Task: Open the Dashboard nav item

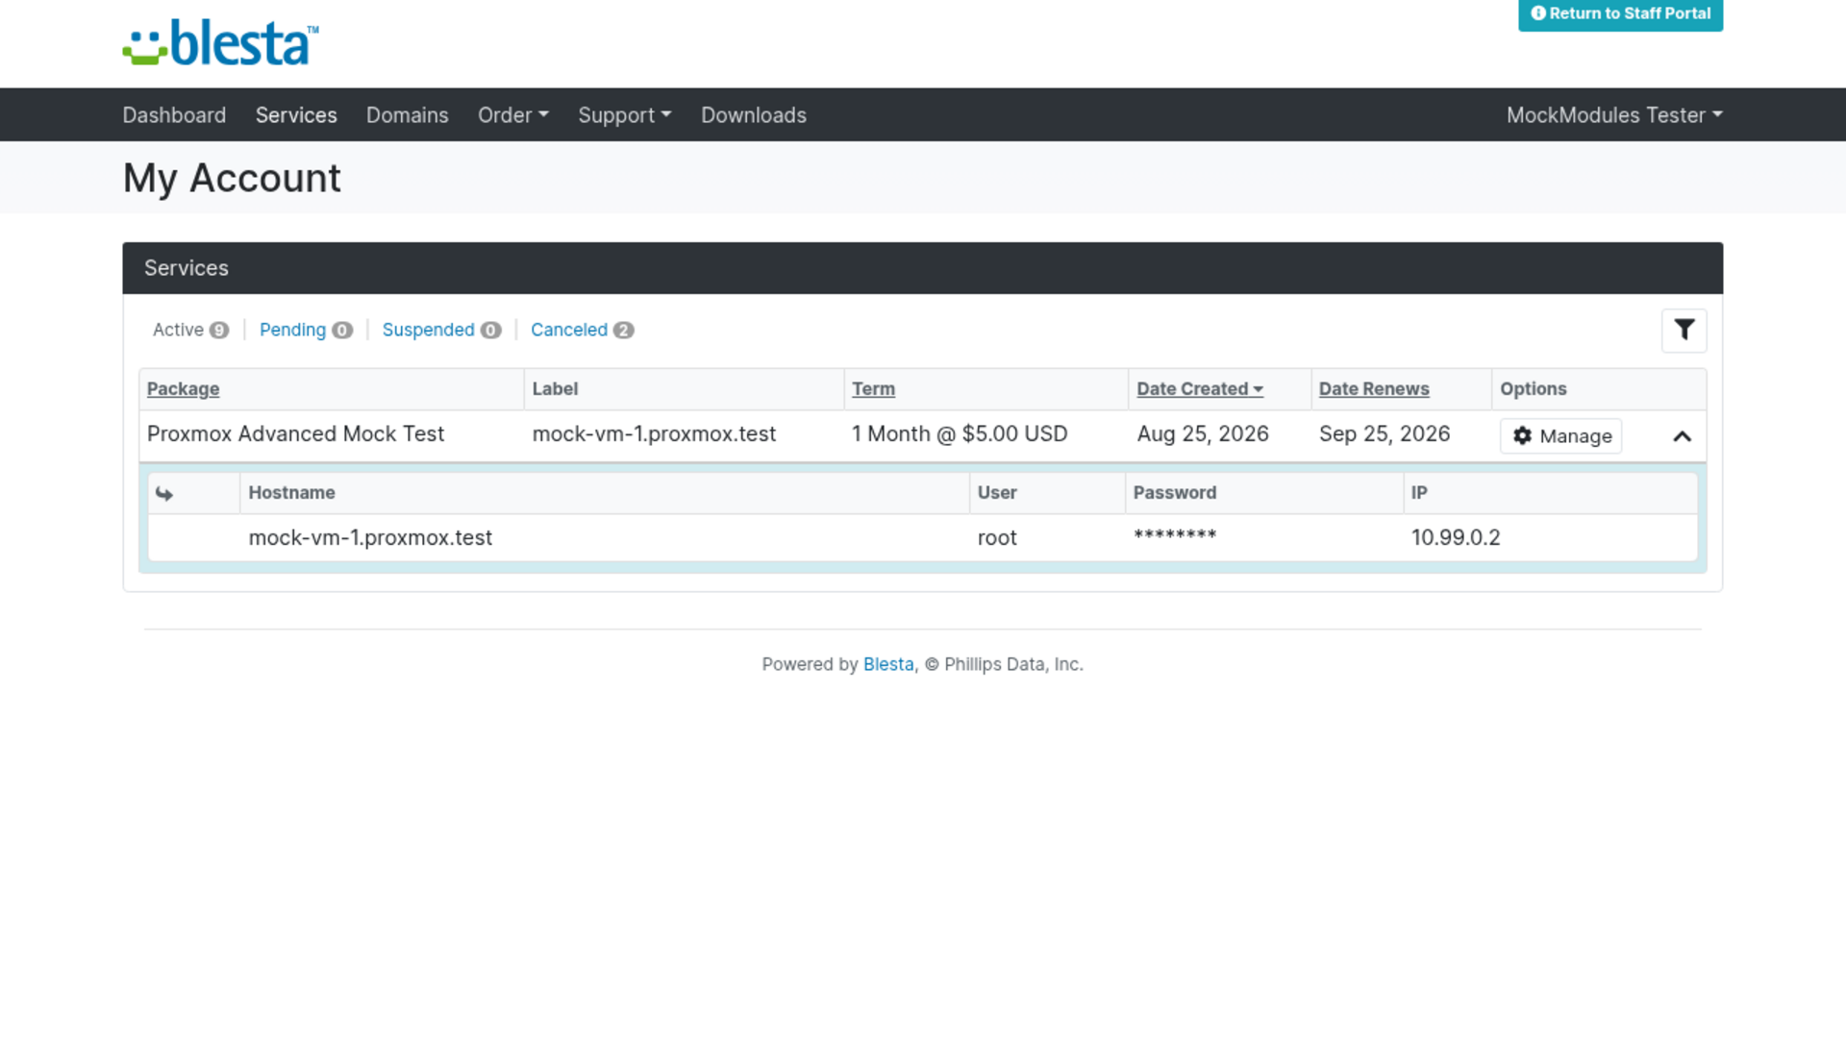Action: 174,115
